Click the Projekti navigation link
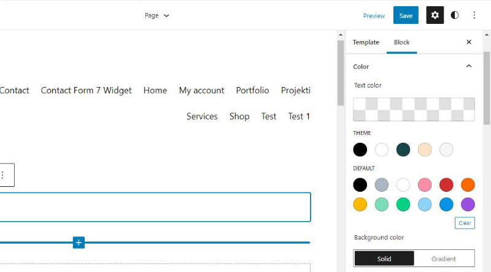491x272 pixels. [x=296, y=90]
